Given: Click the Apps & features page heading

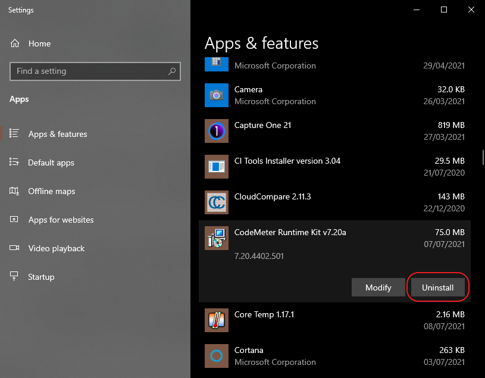Looking at the screenshot, I should [261, 43].
